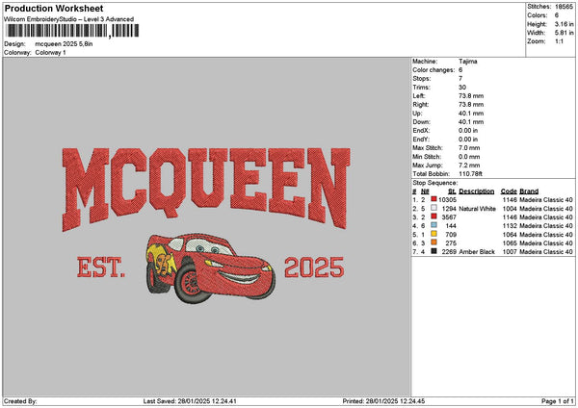Viewport: 578px width, 408px height.
Task: Click the St. column header
Action: 453,191
